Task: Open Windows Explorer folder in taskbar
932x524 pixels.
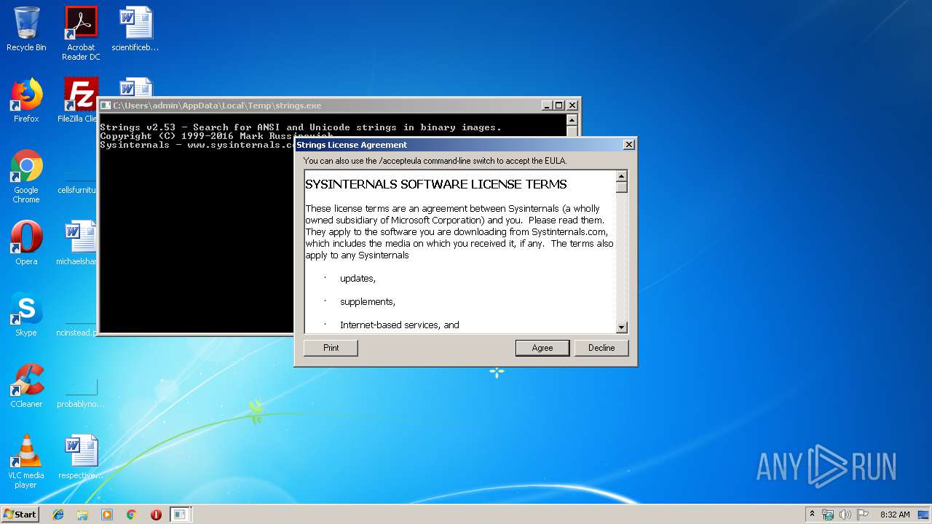Action: pyautogui.click(x=82, y=515)
